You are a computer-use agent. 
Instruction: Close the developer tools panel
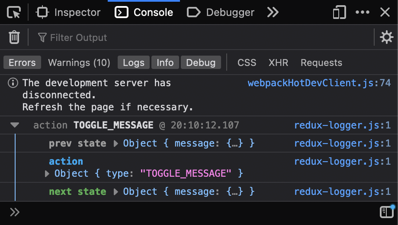(x=385, y=12)
